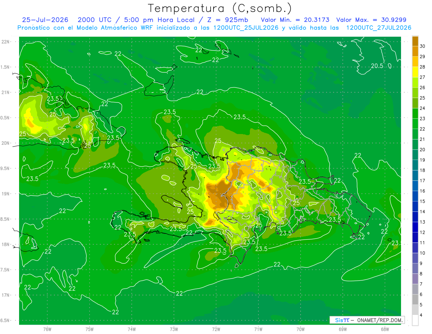Viewport: 432px width, 334px height.
Task: Click the colorbar swatch between 29 and 30
Action: coord(415,51)
